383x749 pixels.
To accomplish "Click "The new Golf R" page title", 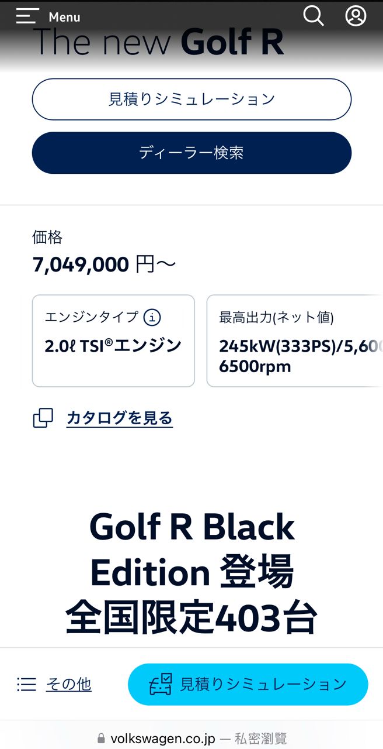I will tap(158, 42).
